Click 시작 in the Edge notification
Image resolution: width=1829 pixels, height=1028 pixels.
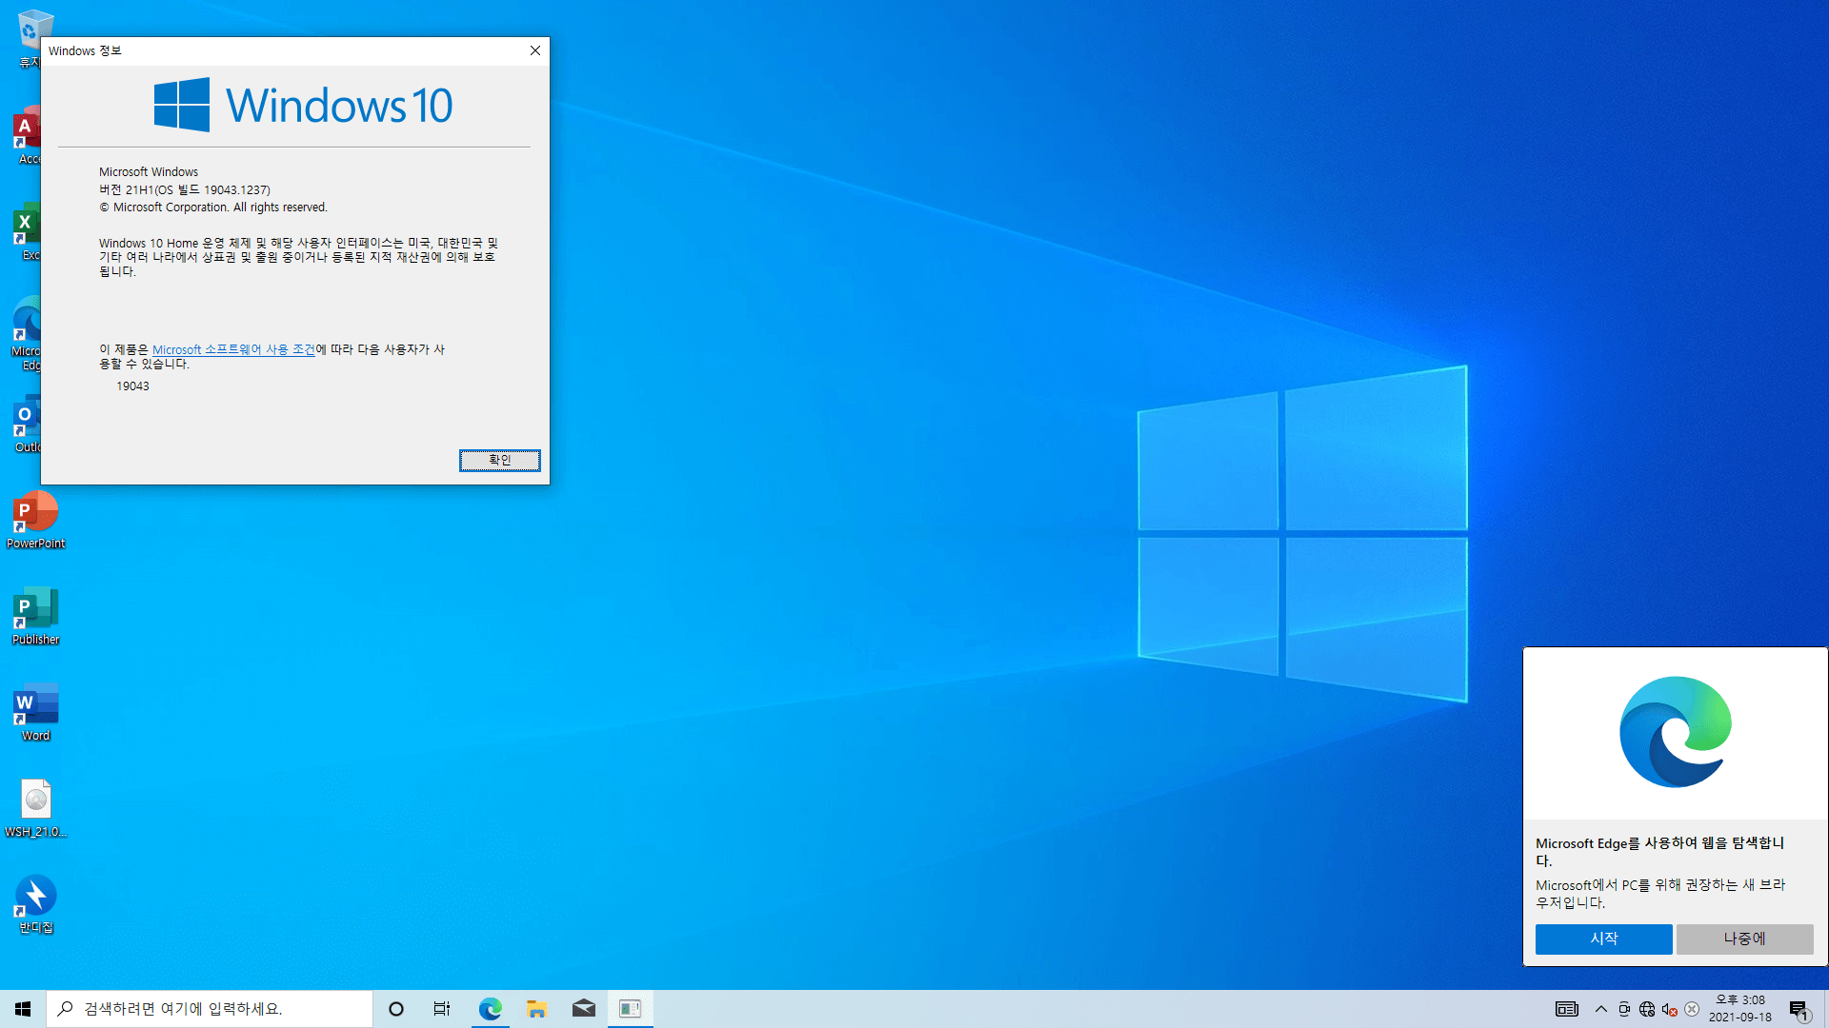tap(1603, 939)
